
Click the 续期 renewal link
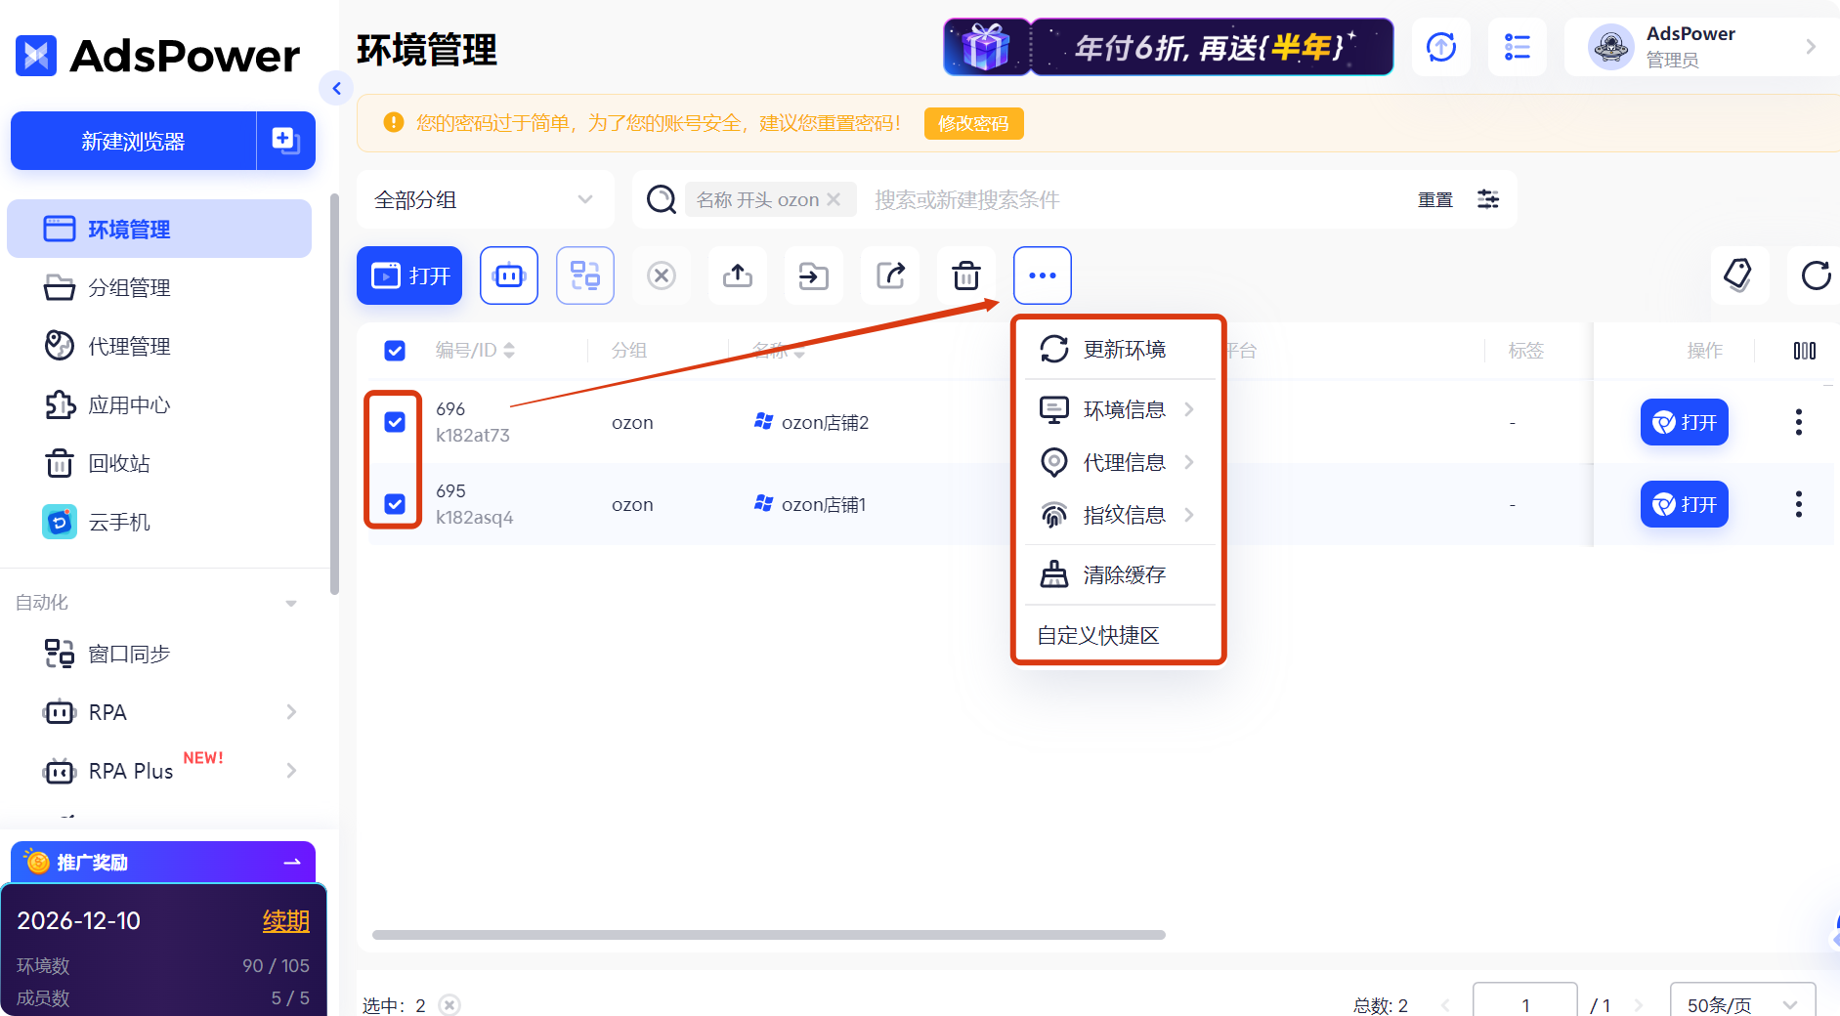click(286, 919)
